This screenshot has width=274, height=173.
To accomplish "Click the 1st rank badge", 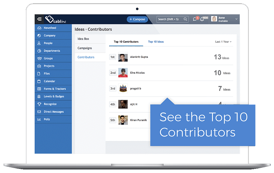I will (x=113, y=57).
